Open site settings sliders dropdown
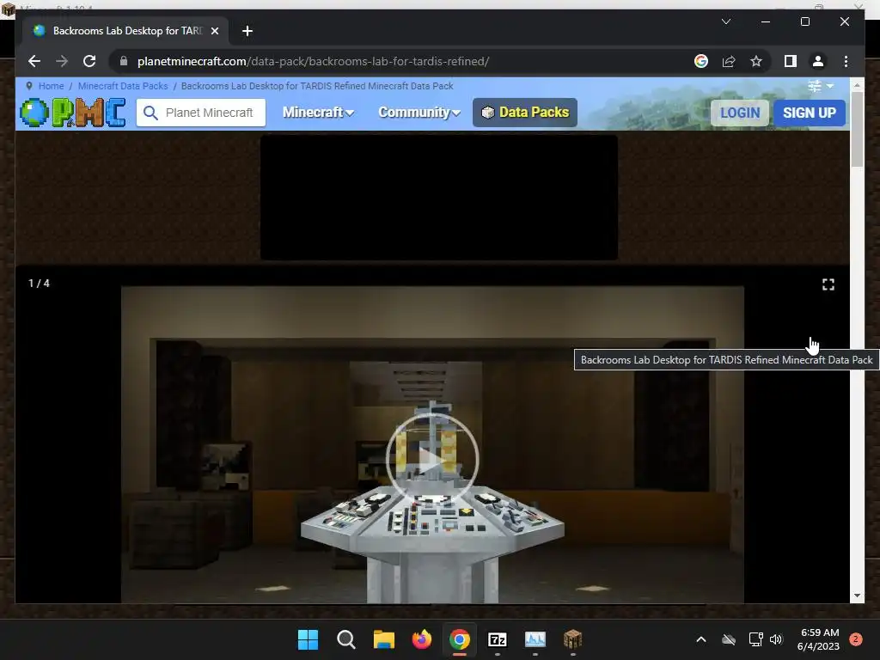The height and width of the screenshot is (660, 880). [821, 86]
